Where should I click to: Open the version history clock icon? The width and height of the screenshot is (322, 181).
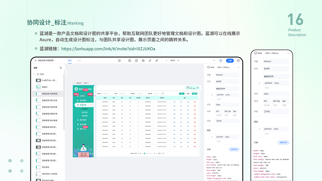pyautogui.click(x=119, y=60)
